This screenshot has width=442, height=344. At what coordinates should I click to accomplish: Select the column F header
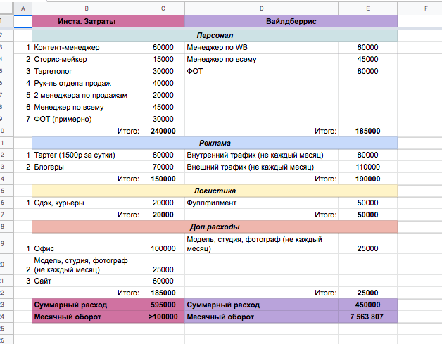tap(425, 8)
